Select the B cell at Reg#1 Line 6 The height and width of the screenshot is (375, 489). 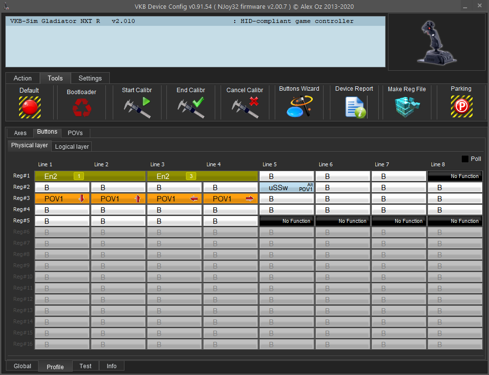343,176
